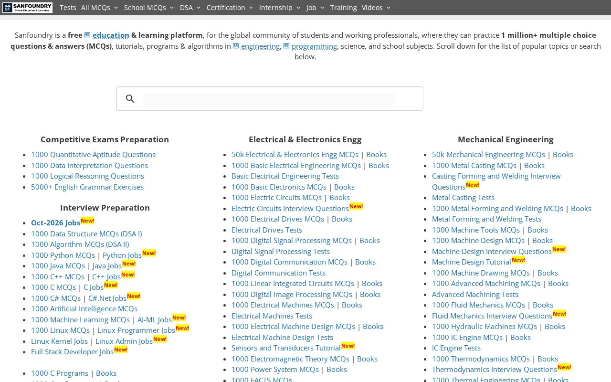Viewport: 611px width, 382px height.
Task: Open Linux Kernel Jobs link
Action: (x=59, y=341)
